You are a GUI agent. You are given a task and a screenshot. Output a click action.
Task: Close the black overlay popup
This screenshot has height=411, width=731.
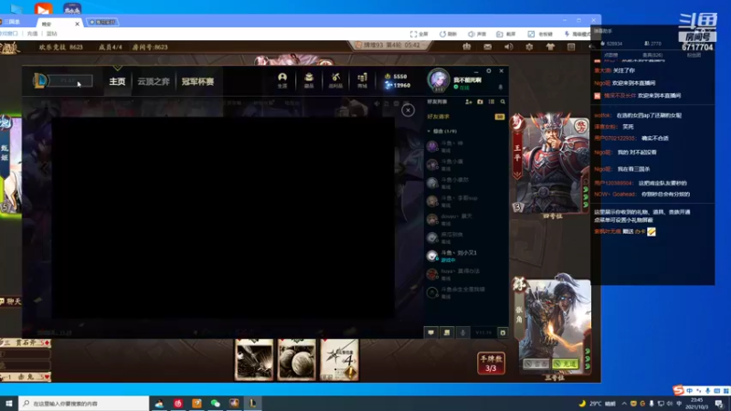[x=408, y=110]
